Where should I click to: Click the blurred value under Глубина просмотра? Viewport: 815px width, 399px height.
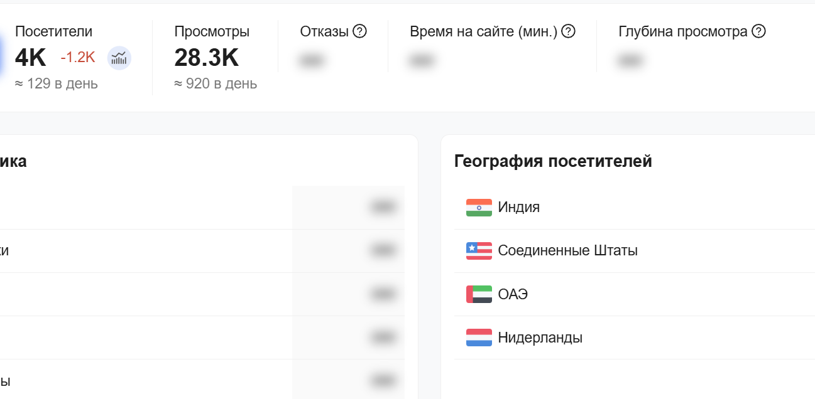(632, 61)
